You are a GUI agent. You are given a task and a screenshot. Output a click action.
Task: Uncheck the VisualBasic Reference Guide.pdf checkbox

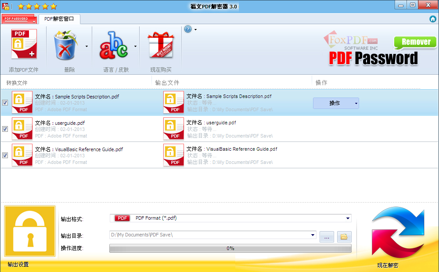click(x=5, y=155)
